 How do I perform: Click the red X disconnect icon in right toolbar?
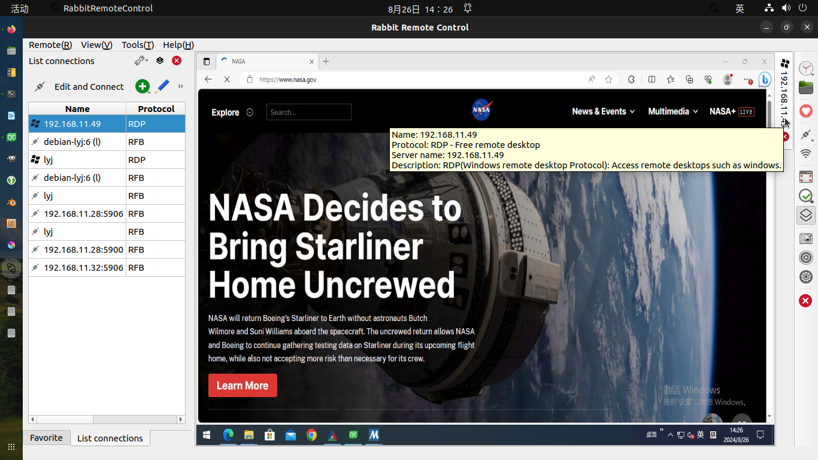(806, 301)
